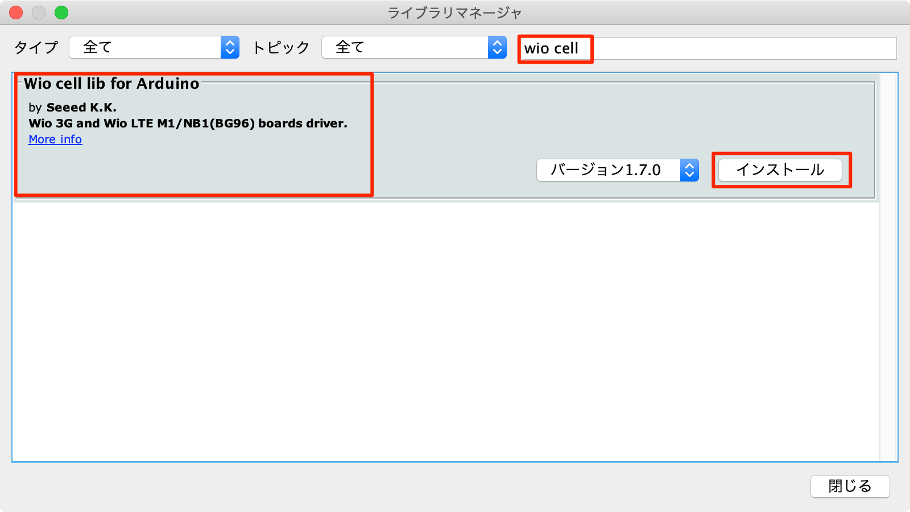Open the More info link
This screenshot has height=512, width=910.
pyautogui.click(x=55, y=139)
